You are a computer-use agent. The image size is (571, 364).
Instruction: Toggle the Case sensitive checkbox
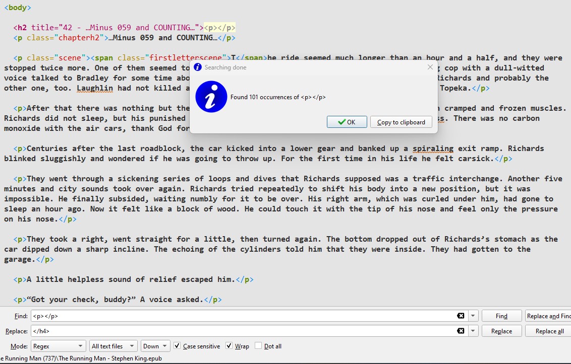[177, 345]
